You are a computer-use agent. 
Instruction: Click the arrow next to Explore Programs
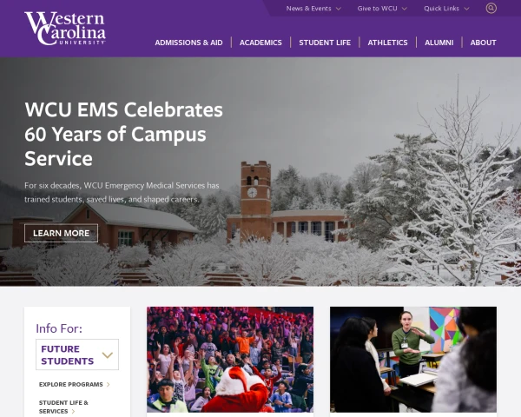click(x=108, y=385)
